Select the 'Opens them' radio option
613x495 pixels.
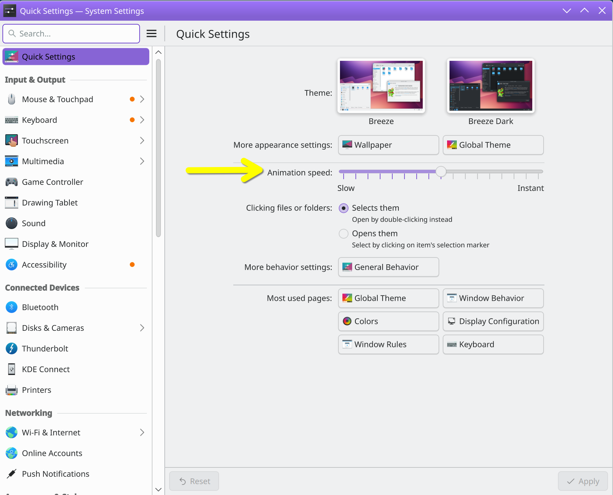[344, 234]
